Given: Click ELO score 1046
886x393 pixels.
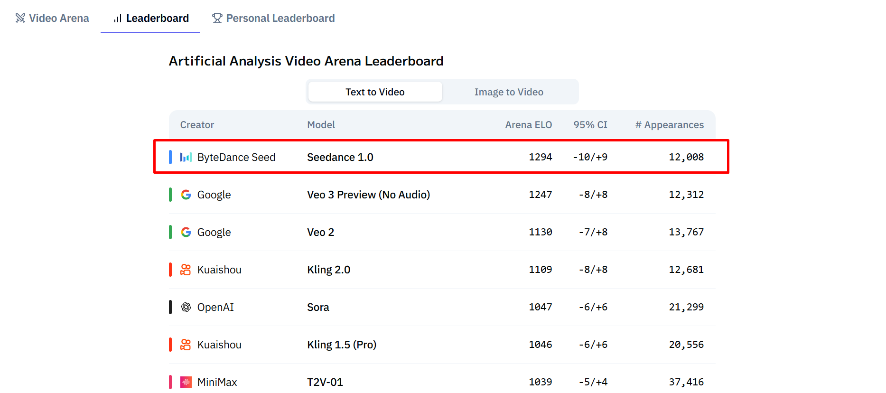Looking at the screenshot, I should [541, 345].
